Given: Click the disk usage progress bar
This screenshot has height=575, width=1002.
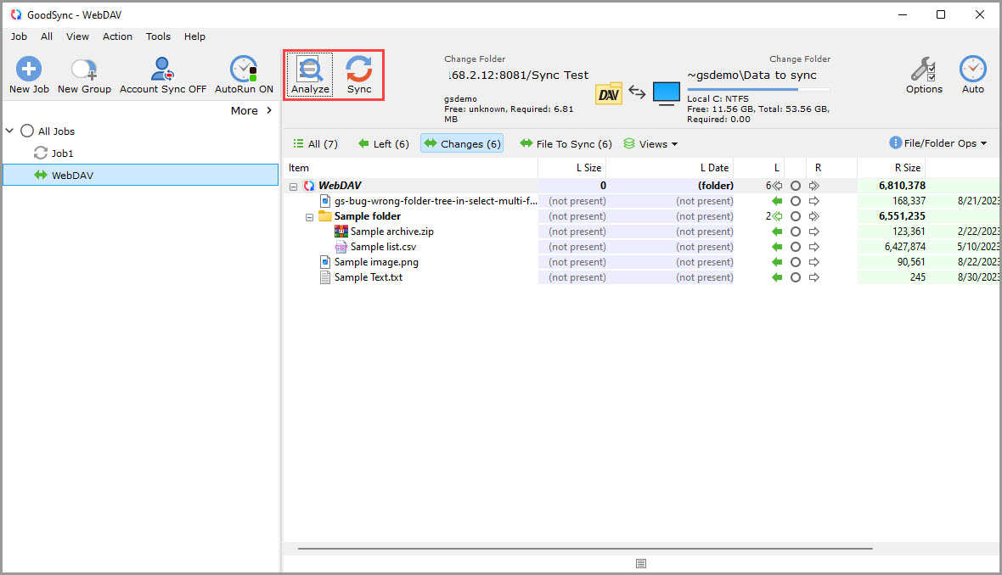Looking at the screenshot, I should click(x=758, y=89).
